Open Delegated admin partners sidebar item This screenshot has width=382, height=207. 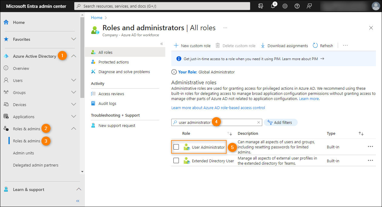click(x=35, y=165)
